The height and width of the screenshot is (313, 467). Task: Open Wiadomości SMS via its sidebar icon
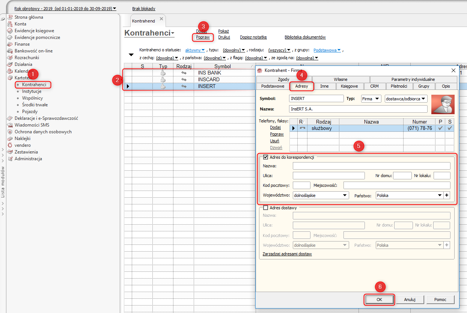[x=10, y=125]
